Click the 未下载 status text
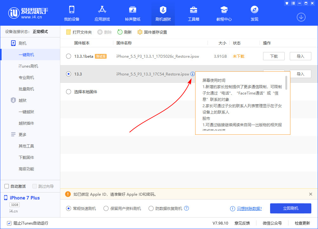318x229 pixels. click(x=239, y=56)
